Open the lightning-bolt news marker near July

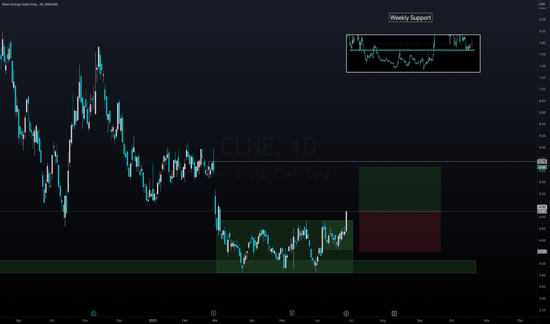tap(346, 313)
